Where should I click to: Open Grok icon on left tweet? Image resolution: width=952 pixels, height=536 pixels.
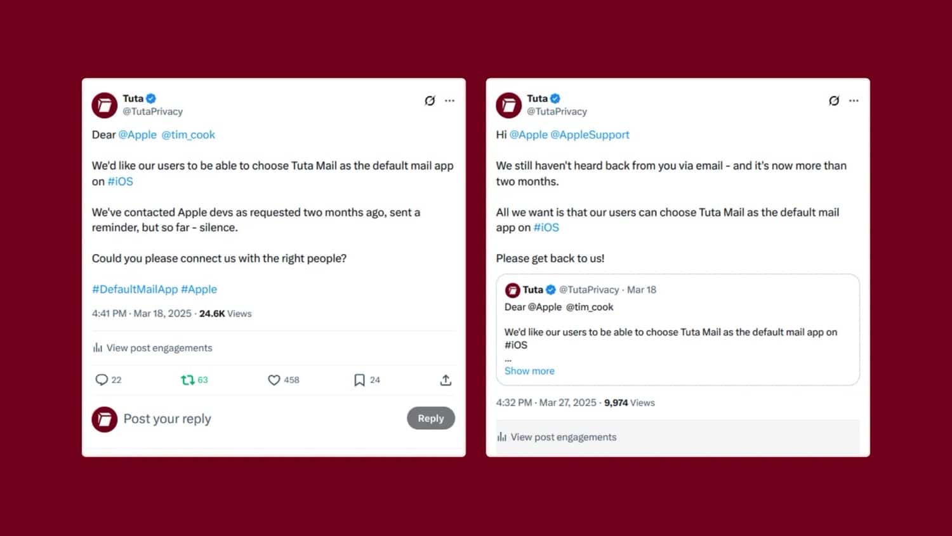pos(430,100)
